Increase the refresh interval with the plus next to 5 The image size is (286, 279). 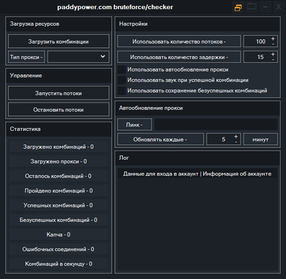(x=236, y=136)
